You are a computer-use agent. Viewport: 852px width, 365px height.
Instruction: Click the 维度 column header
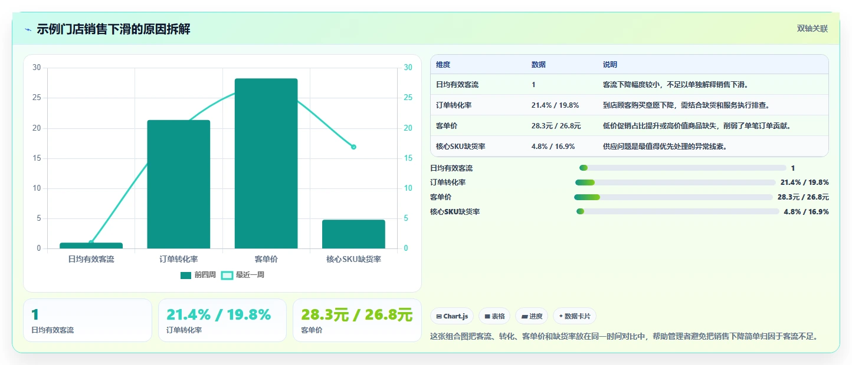(443, 64)
